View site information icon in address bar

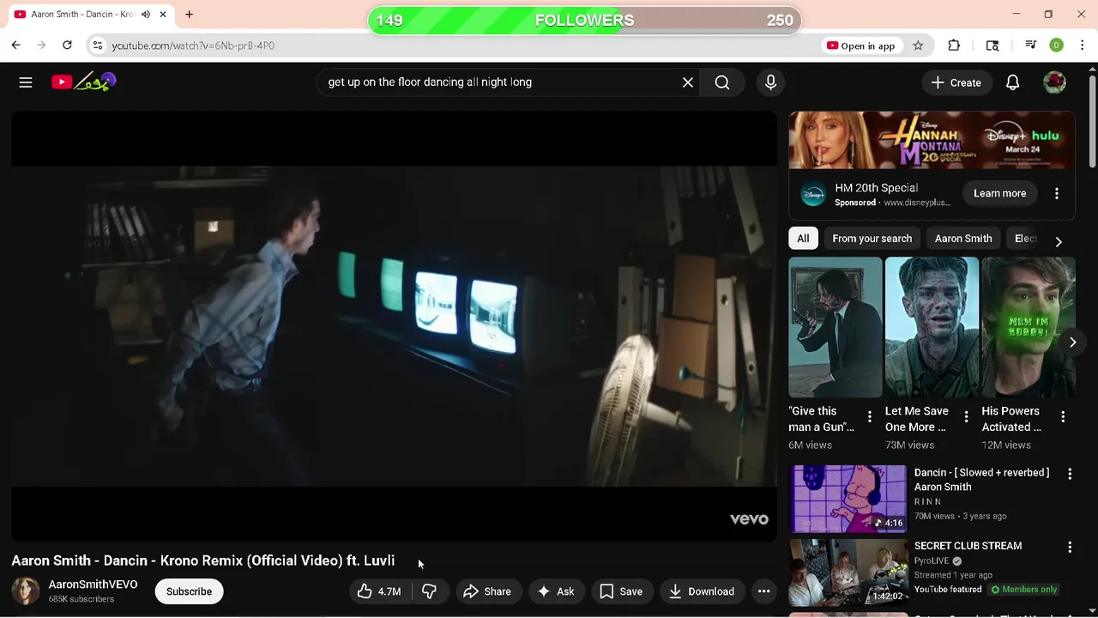[98, 45]
